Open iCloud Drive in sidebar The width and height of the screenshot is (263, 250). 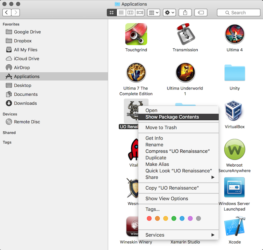[x=54, y=59]
